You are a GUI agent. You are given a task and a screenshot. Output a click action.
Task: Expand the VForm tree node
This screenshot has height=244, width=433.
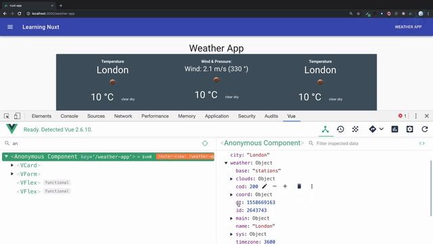[12, 174]
